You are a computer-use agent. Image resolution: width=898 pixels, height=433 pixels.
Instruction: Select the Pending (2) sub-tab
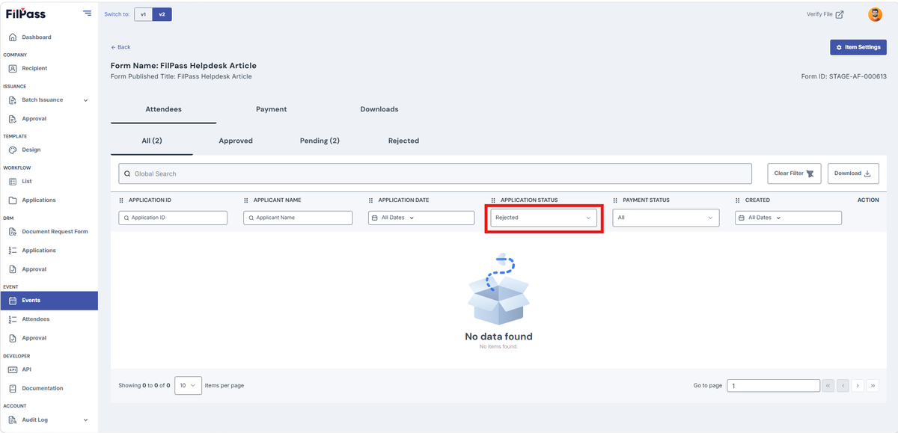[x=320, y=141]
